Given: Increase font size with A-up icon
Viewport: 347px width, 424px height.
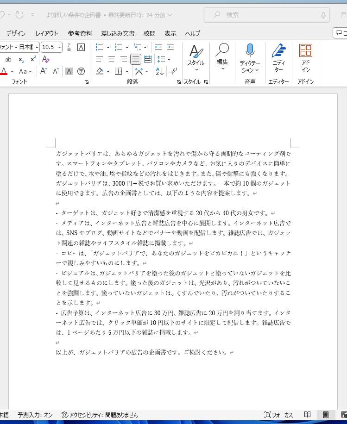Looking at the screenshot, I should pyautogui.click(x=44, y=71).
